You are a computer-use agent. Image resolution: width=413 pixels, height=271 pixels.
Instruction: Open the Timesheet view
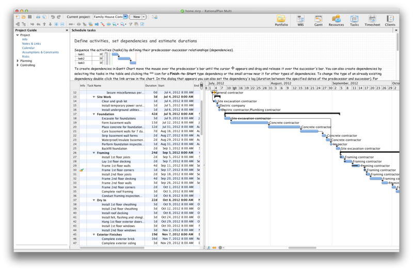[372, 21]
